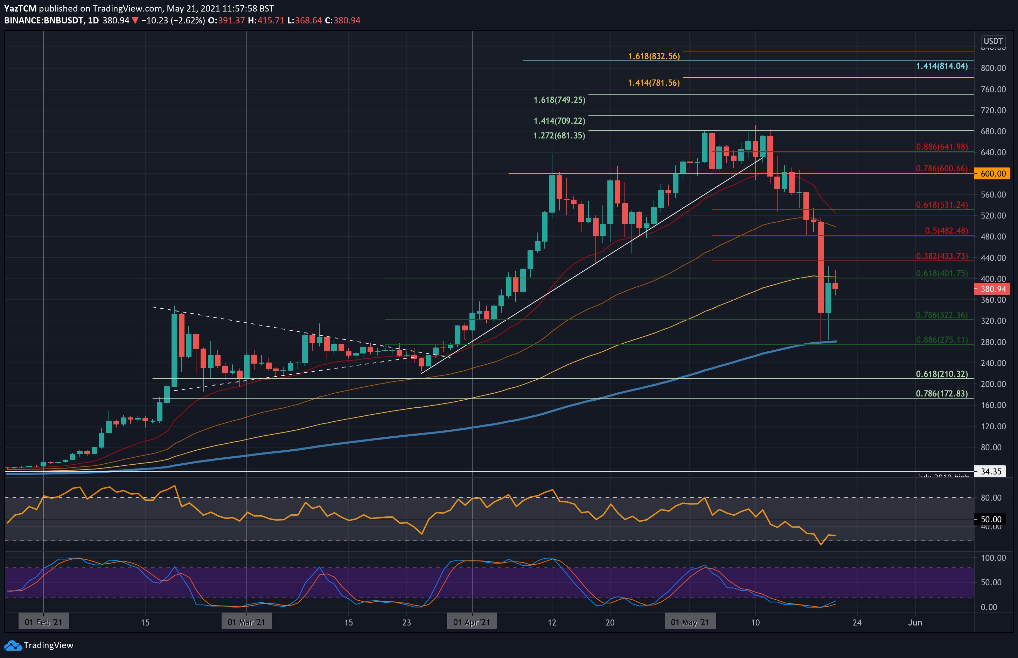Click the green 0.886(275.11) retracement label
Image resolution: width=1018 pixels, height=658 pixels.
coord(941,340)
